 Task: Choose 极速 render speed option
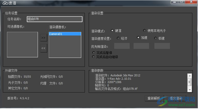(x=155, y=38)
